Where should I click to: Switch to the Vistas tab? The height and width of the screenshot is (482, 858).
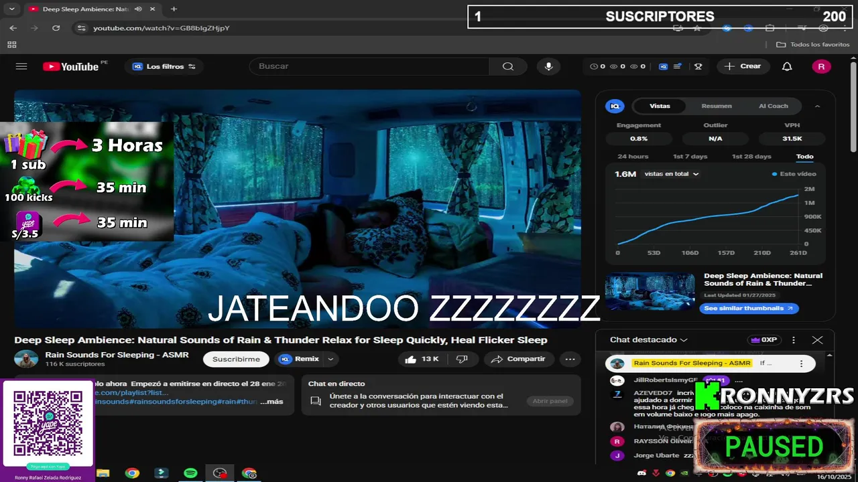[x=660, y=106]
